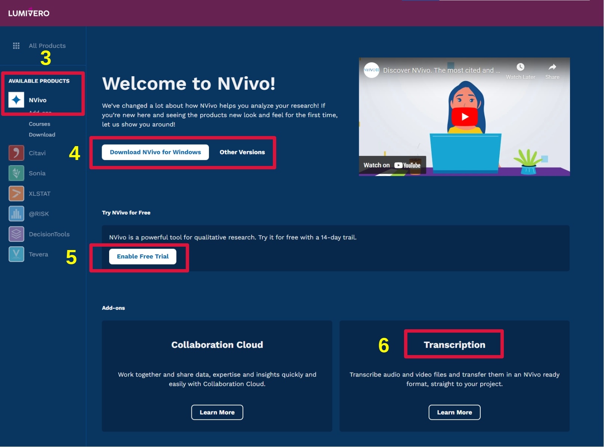604x447 pixels.
Task: Select XLSTAT in the sidebar
Action: [x=40, y=194]
